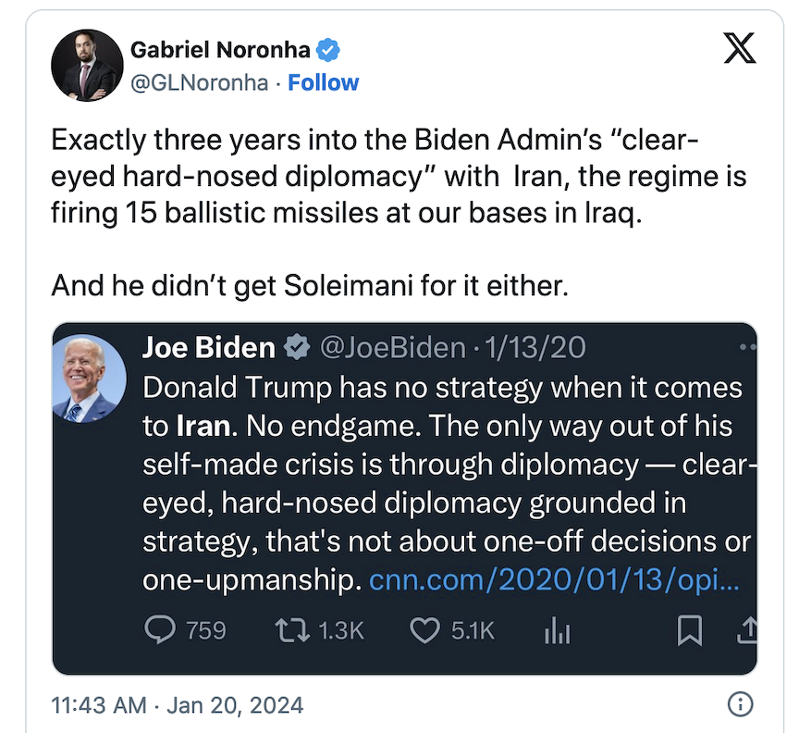Click the @GLNoronha handle
The image size is (799, 733).
coord(200,82)
